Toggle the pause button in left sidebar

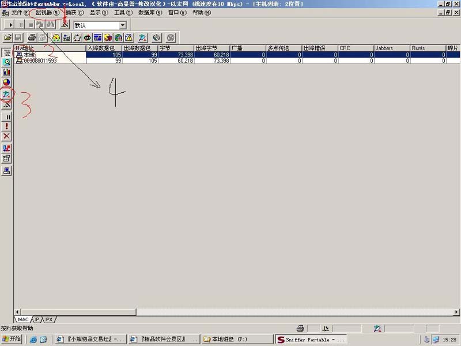click(x=7, y=116)
